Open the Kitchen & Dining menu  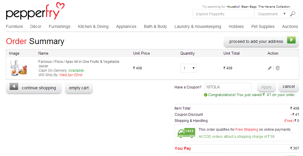pos(93,26)
